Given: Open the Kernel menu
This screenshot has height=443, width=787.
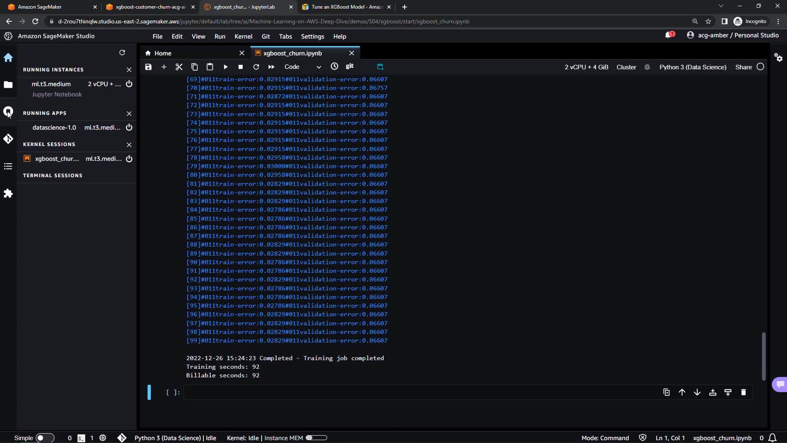Looking at the screenshot, I should (243, 37).
